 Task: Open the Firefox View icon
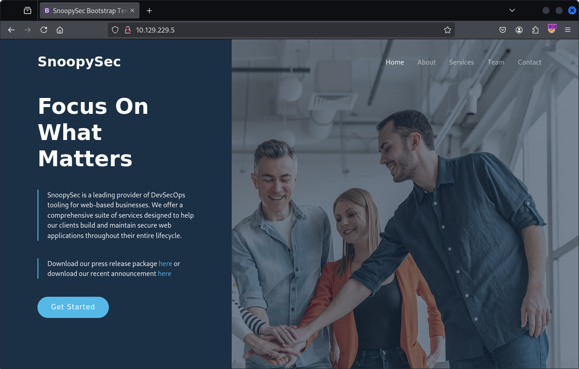[x=28, y=10]
